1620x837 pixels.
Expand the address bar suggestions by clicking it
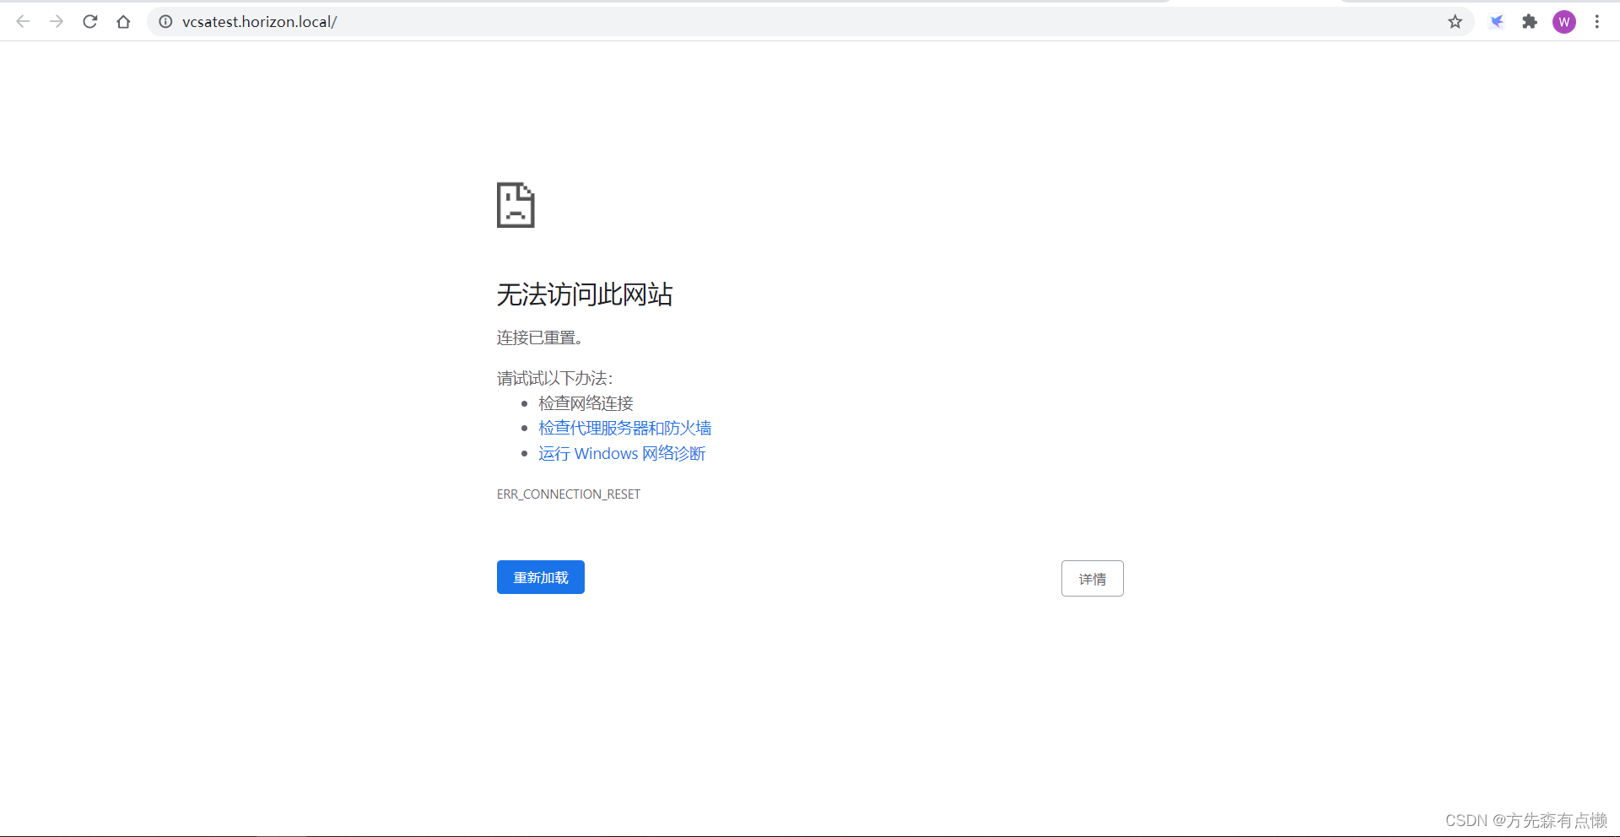coord(506,21)
